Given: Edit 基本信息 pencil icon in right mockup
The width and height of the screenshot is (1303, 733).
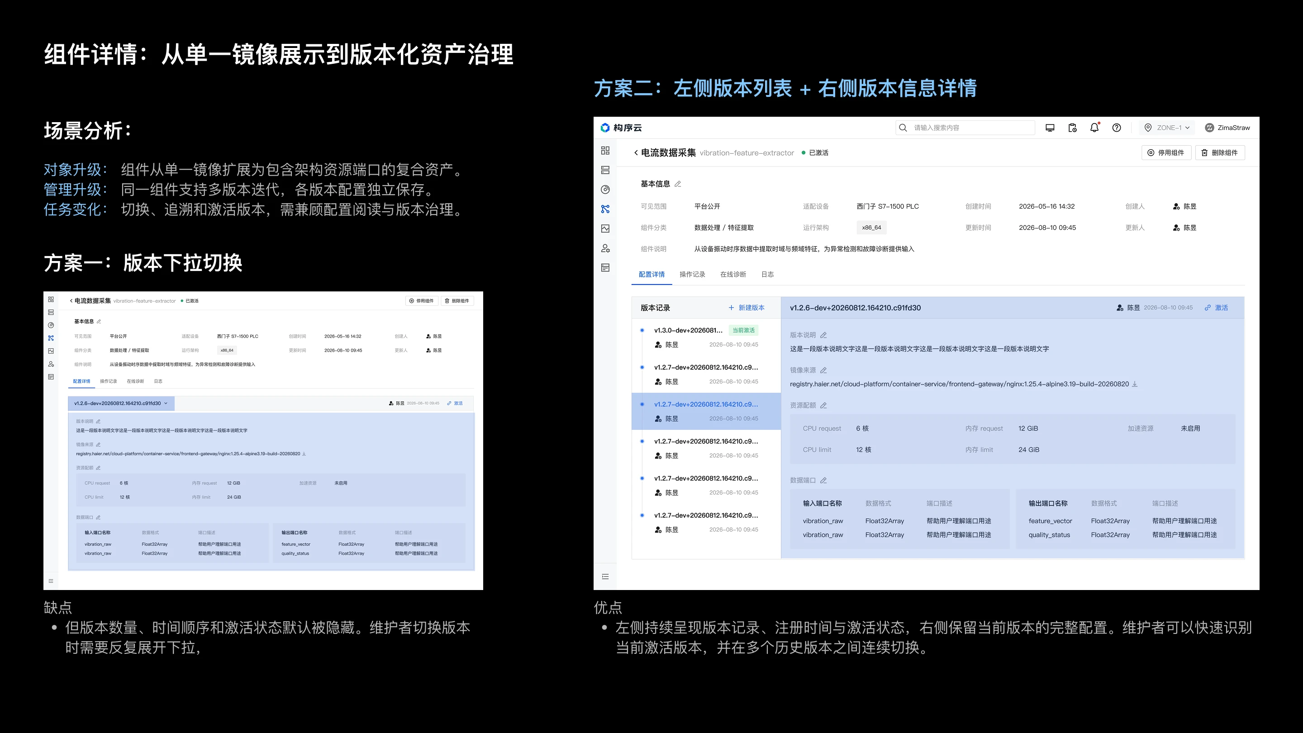Looking at the screenshot, I should point(678,184).
